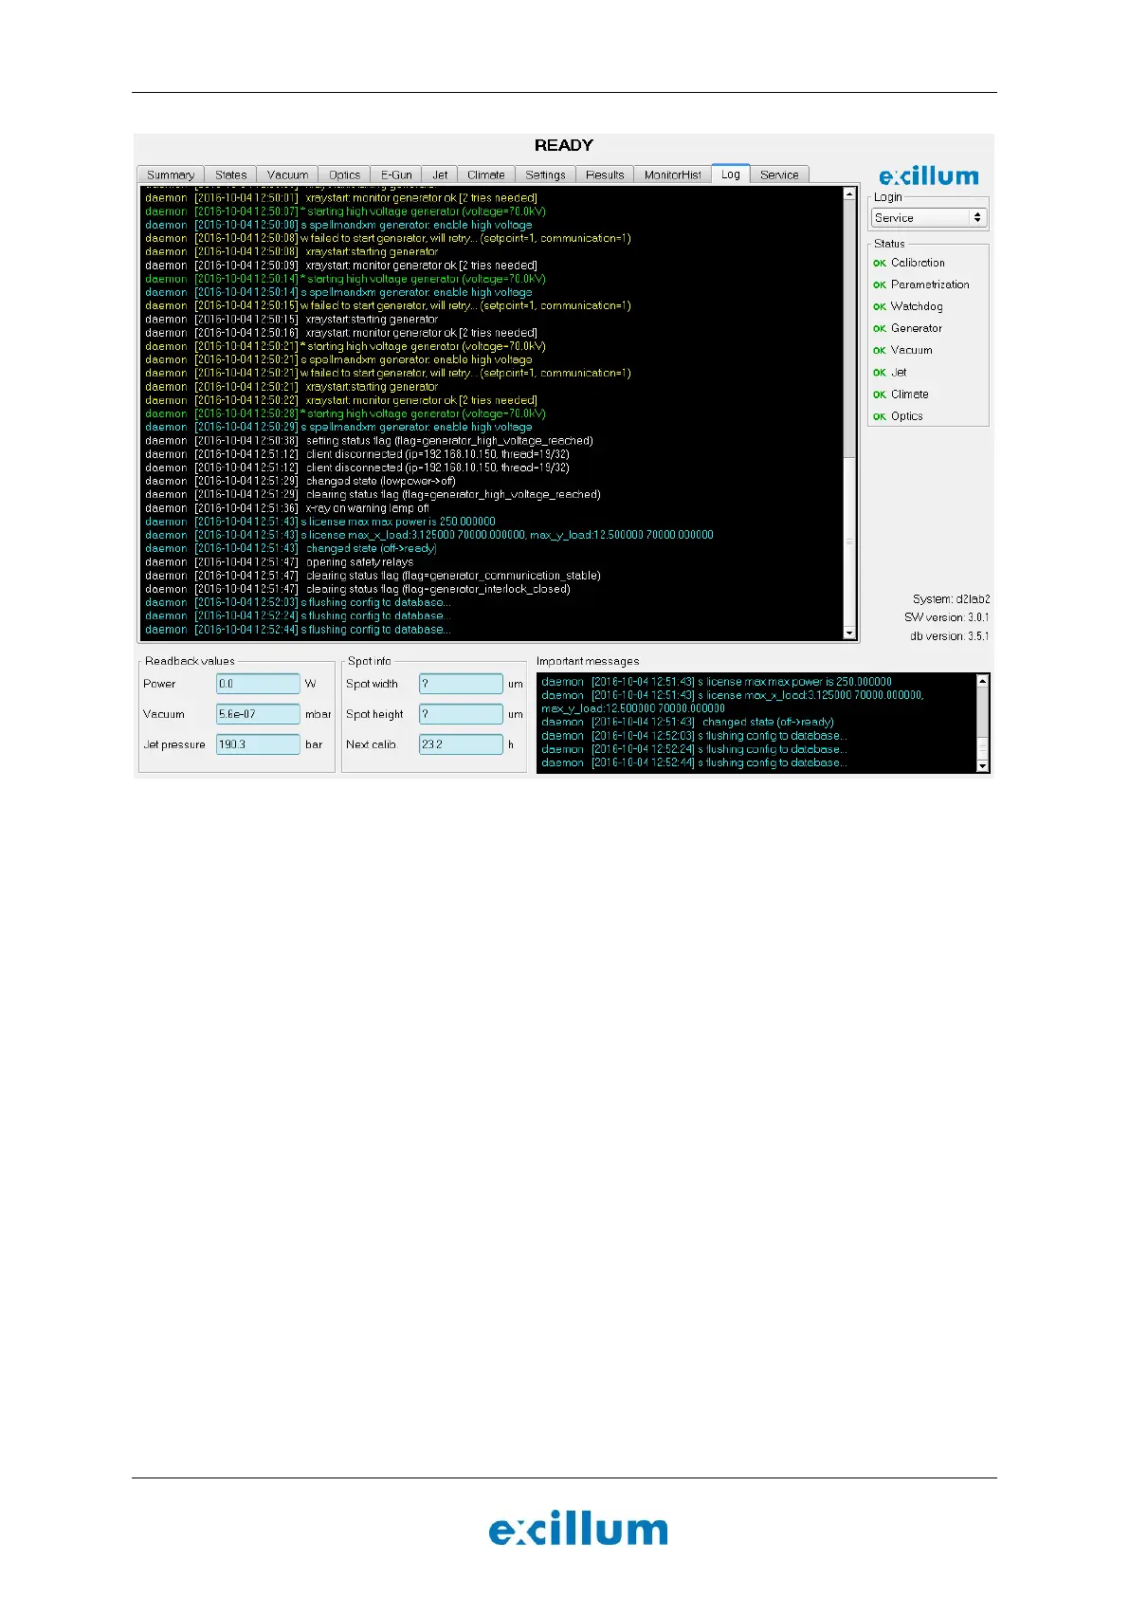Image resolution: width=1129 pixels, height=1597 pixels.
Task: Select the Log tab
Action: coord(731,174)
